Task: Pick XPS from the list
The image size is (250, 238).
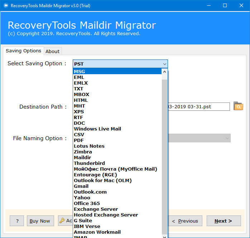Action: coord(117,112)
